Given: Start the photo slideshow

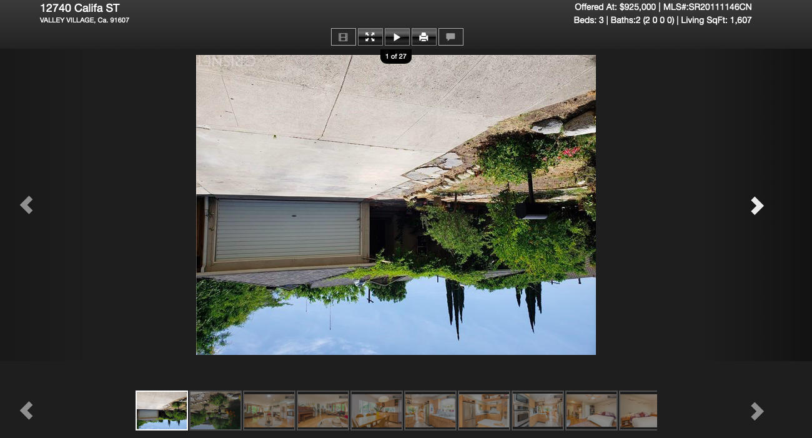Looking at the screenshot, I should tap(397, 37).
